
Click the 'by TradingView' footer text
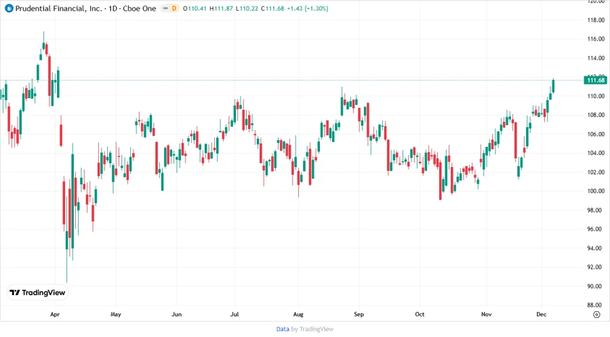coord(312,329)
